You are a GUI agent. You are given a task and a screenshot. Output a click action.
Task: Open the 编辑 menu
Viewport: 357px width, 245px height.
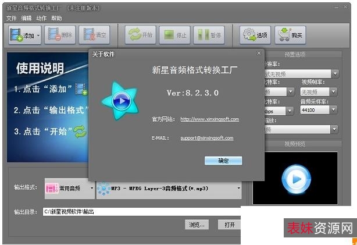tap(26, 18)
